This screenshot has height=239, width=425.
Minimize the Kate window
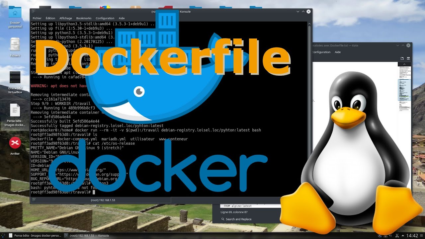click(398, 45)
